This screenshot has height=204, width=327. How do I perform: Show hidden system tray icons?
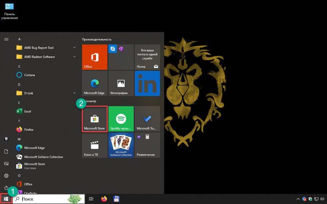pos(298,199)
